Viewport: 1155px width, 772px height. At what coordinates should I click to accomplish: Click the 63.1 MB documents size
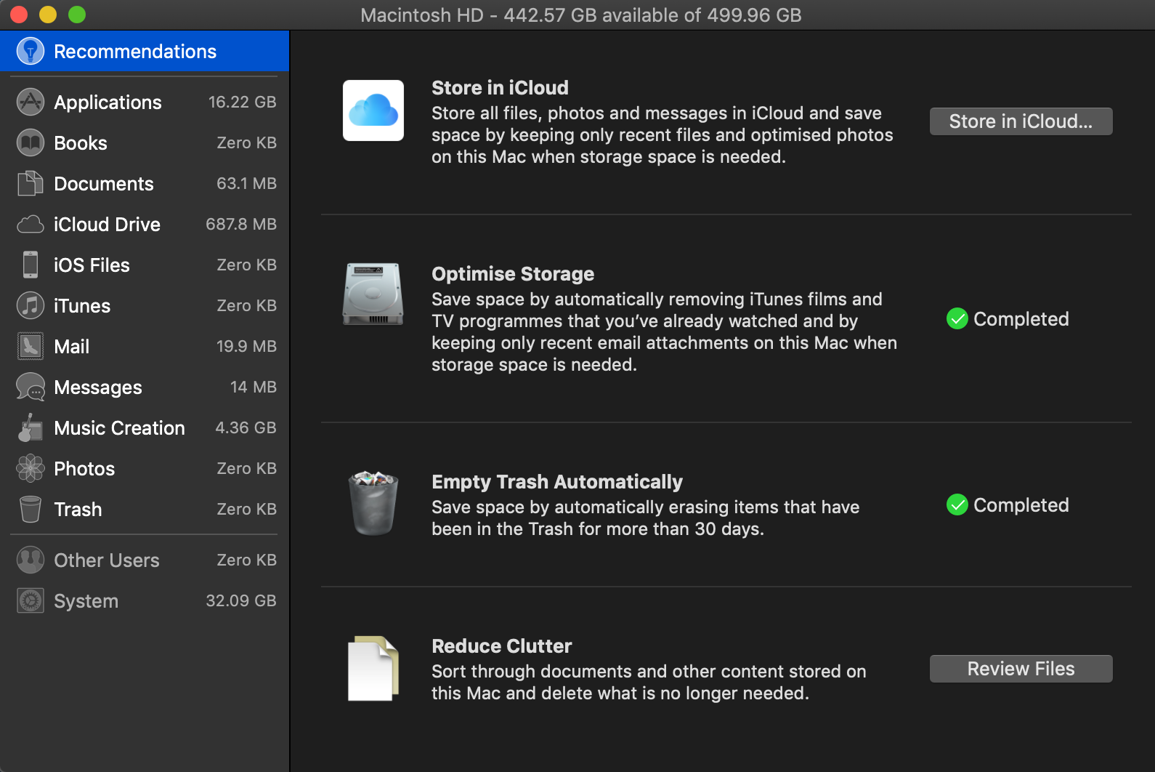tap(246, 183)
